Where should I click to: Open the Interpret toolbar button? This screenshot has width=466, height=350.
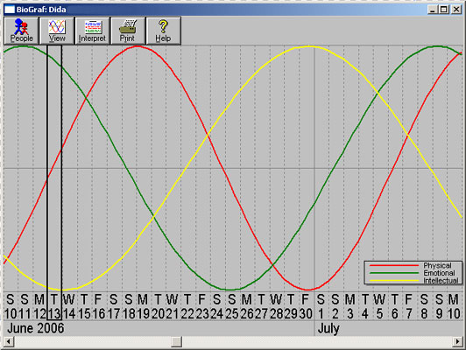[x=92, y=31]
